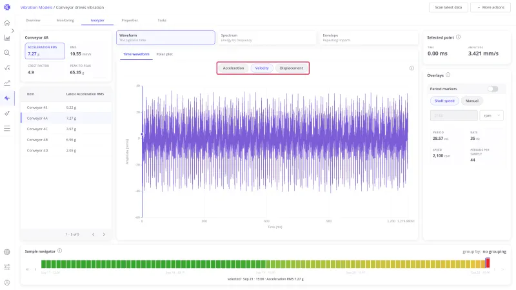Viewport: 516px width, 290px height.
Task: Open the vibration waveform sidebar icon
Action: pyautogui.click(x=7, y=98)
